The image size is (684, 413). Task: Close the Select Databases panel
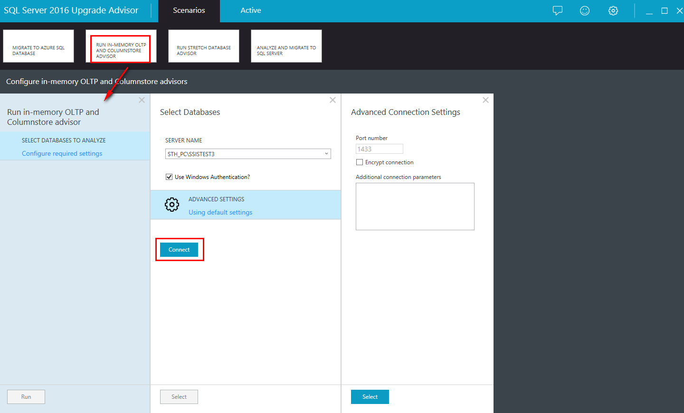click(x=332, y=100)
